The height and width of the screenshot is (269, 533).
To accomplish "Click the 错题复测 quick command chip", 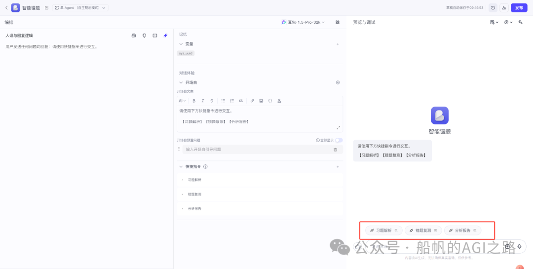I will pos(423,230).
